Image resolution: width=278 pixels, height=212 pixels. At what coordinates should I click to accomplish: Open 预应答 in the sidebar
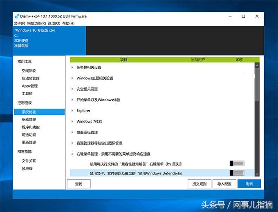27,169
